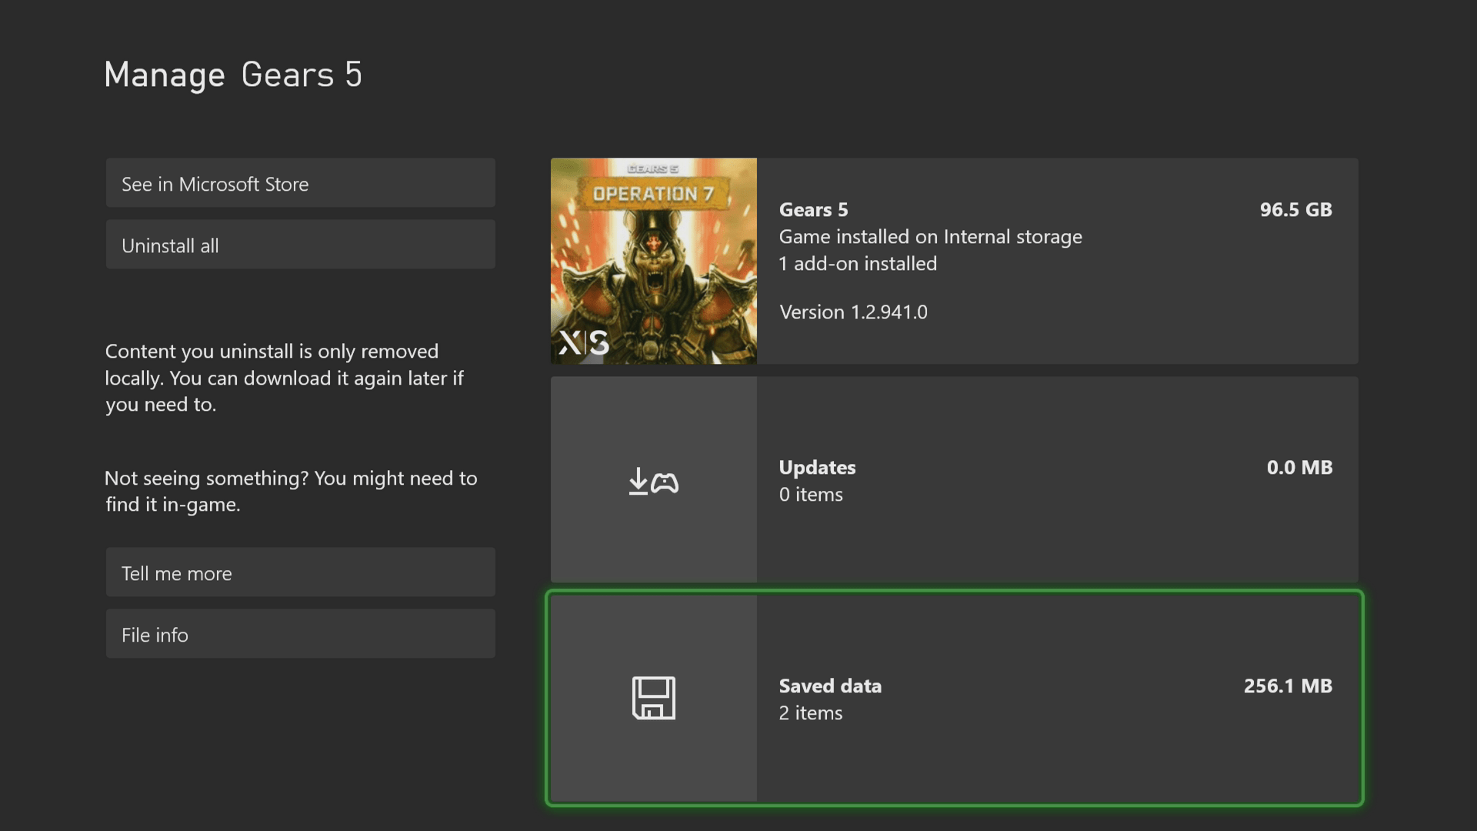Screen dimensions: 1477x831
Task: Click the Updates download controller icon
Action: pos(653,482)
